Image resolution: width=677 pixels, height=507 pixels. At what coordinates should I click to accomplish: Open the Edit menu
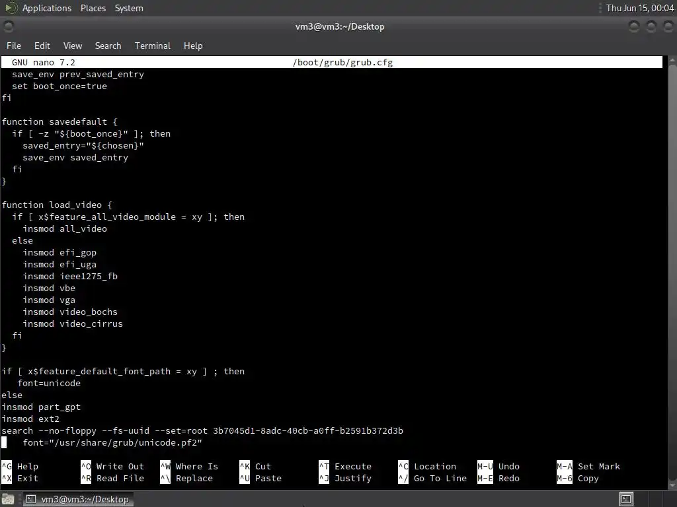pos(42,46)
